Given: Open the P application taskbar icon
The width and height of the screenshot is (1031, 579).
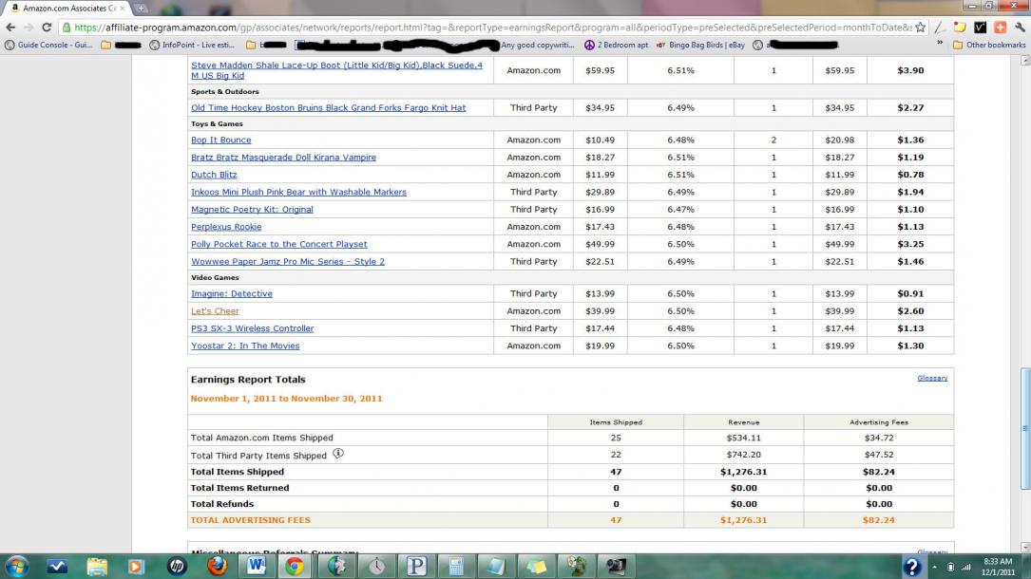Looking at the screenshot, I should coord(416,567).
